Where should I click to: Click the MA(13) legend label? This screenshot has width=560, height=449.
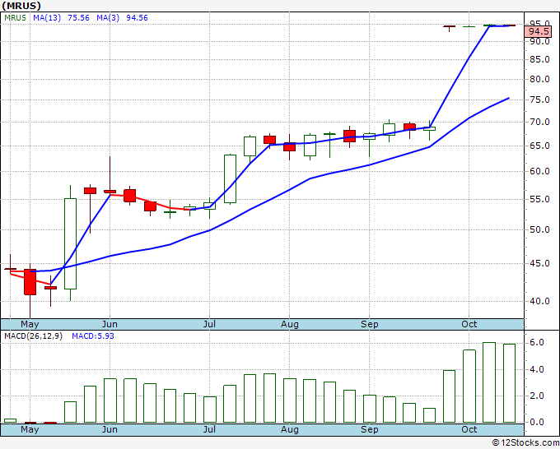(x=47, y=18)
